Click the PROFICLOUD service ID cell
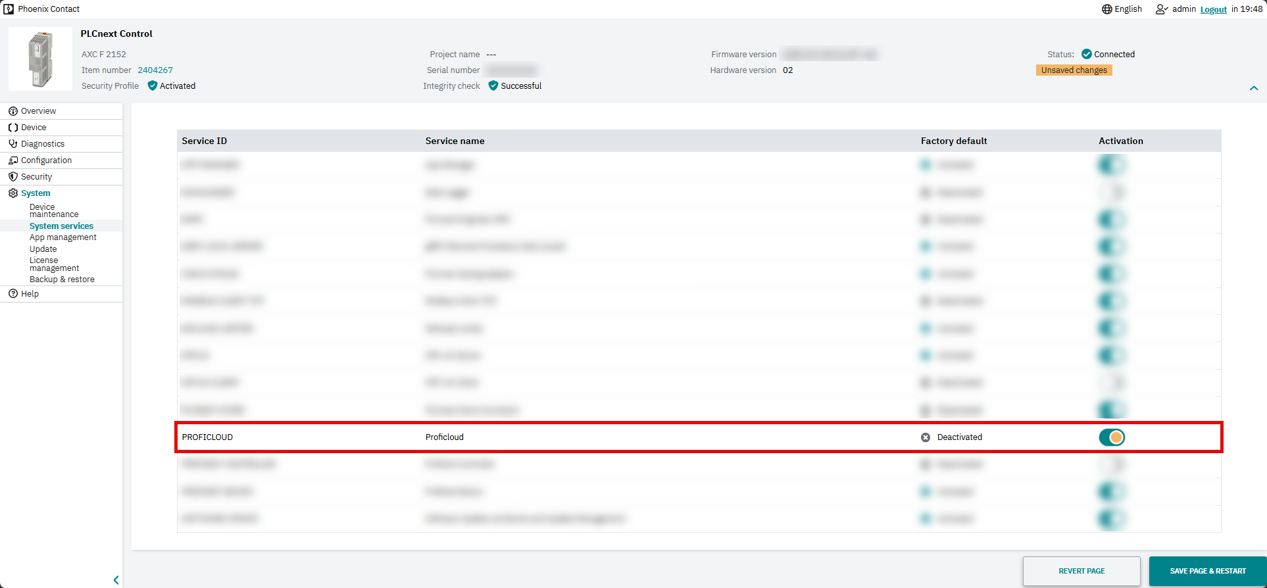1267x588 pixels. [x=207, y=437]
